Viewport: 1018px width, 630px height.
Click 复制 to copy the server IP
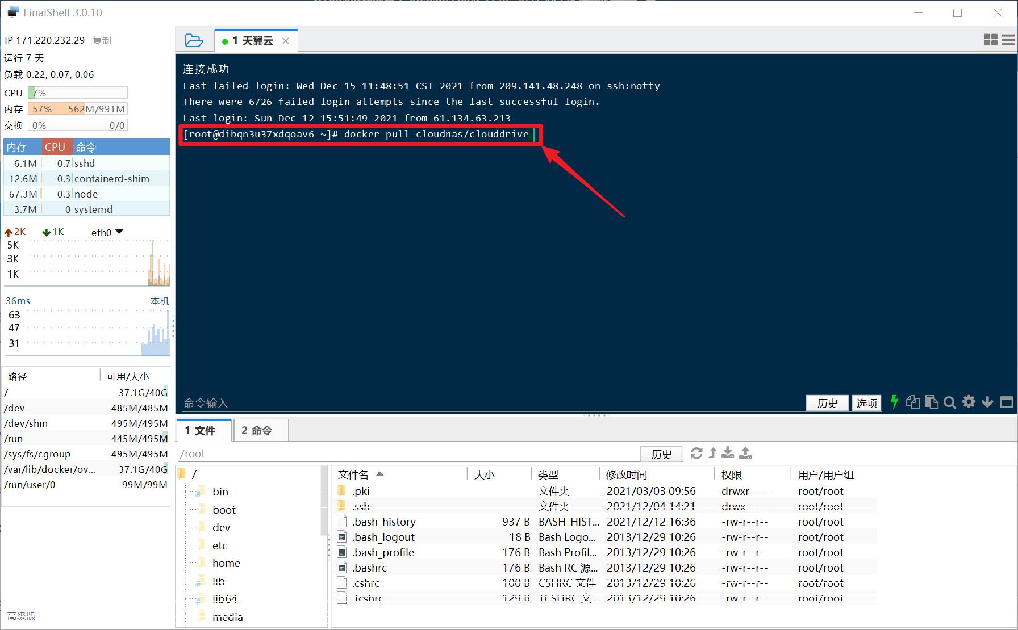(102, 40)
